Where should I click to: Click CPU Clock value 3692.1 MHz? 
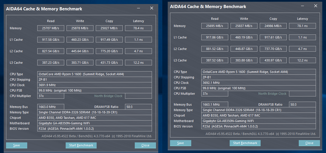[x=259, y=83]
